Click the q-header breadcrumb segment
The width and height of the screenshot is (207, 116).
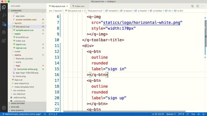pos(142,11)
